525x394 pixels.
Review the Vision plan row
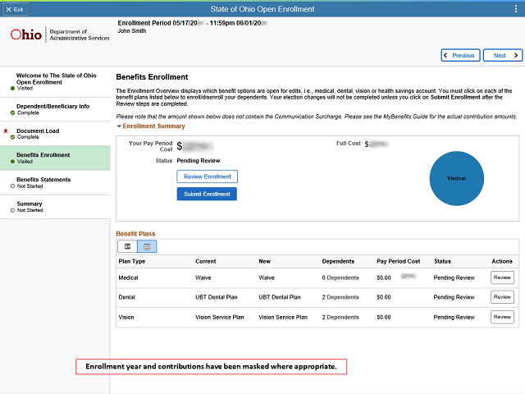[501, 317]
